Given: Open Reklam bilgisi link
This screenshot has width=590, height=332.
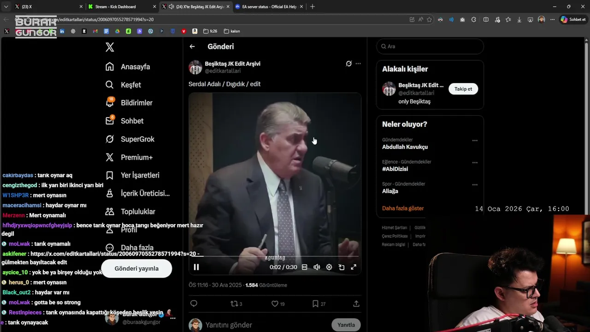Looking at the screenshot, I should pos(394,244).
